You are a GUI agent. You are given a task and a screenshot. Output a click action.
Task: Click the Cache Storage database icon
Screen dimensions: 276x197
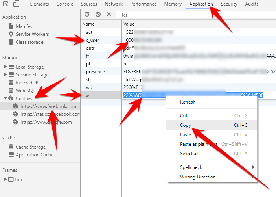coord(11,147)
